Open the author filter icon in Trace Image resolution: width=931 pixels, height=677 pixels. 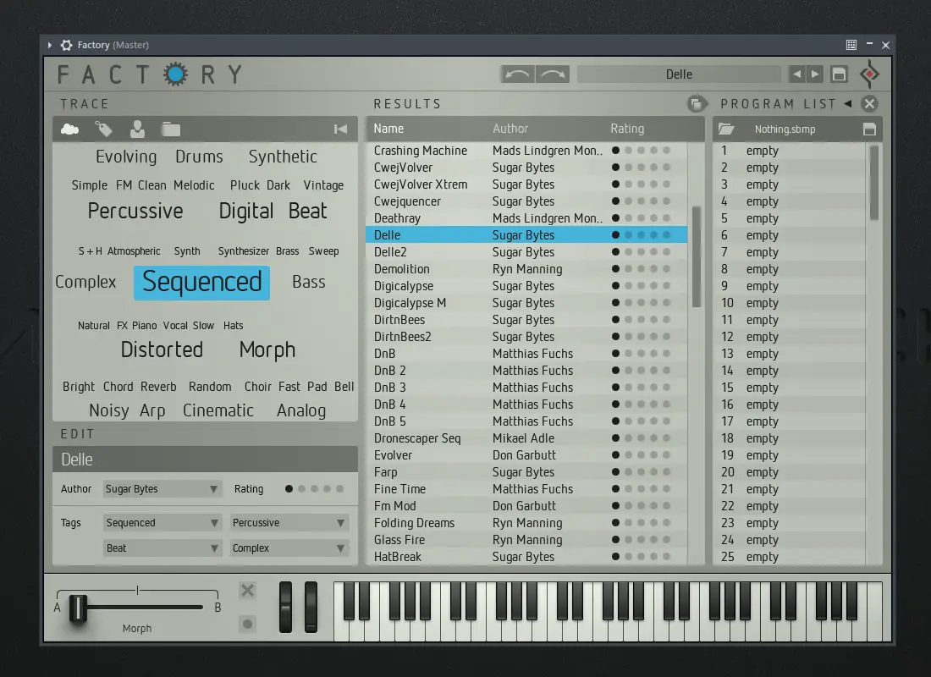pyautogui.click(x=137, y=129)
